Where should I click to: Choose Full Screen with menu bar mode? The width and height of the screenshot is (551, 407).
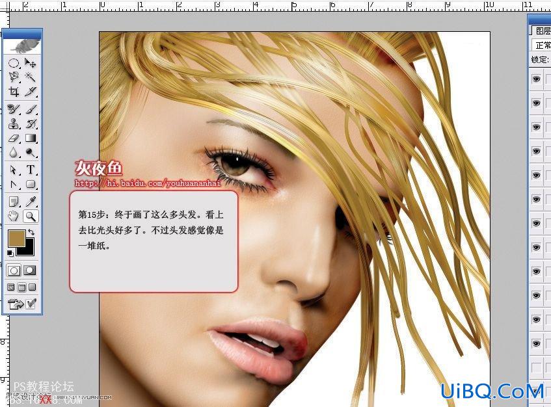point(21,287)
